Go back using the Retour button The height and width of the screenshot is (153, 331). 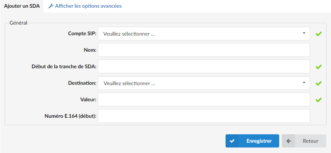click(x=304, y=141)
